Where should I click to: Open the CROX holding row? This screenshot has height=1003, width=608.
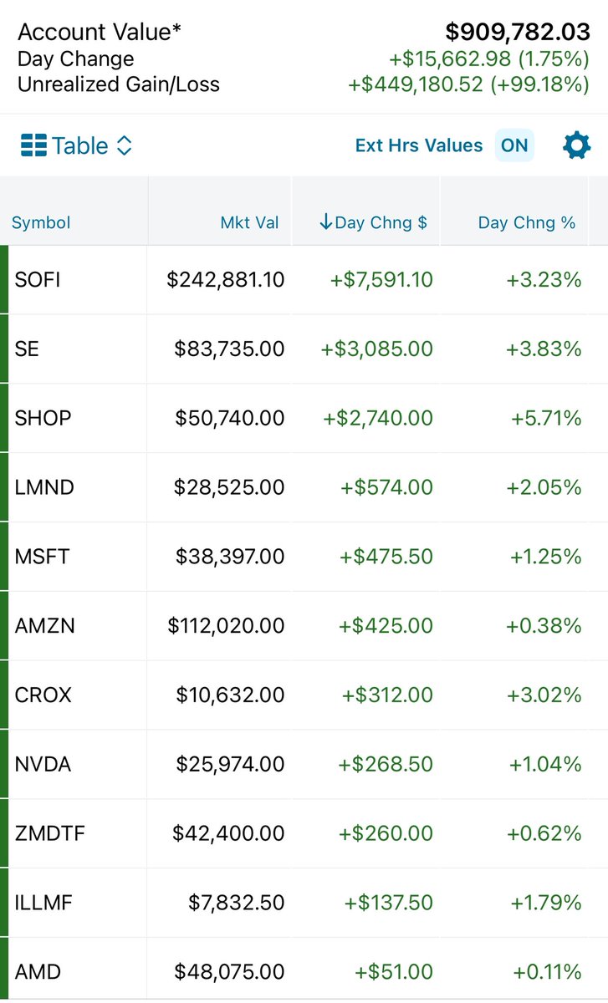coord(304,695)
